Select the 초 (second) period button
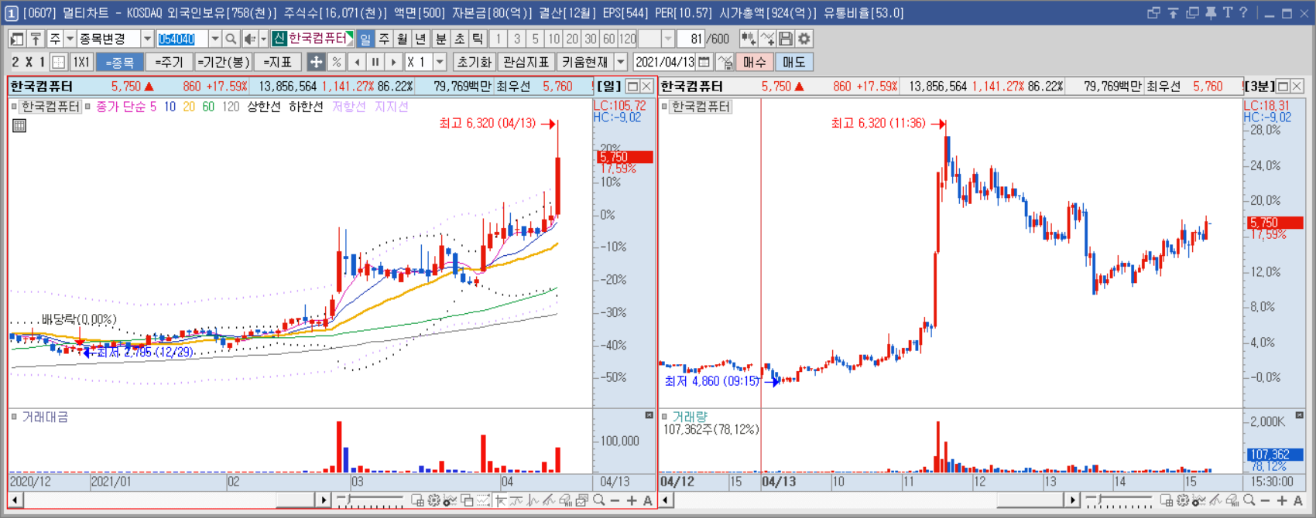1316x518 pixels. click(459, 39)
